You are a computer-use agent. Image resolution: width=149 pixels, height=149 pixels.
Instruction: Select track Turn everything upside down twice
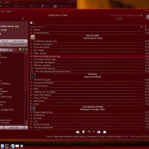pyautogui.click(x=89, y=72)
